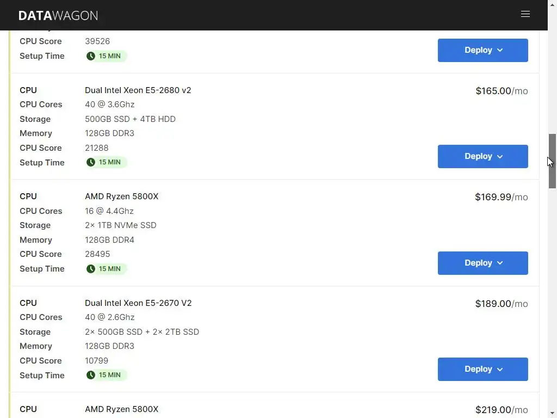557x418 pixels.
Task: Click the $189.00/mo price label
Action: [501, 304]
